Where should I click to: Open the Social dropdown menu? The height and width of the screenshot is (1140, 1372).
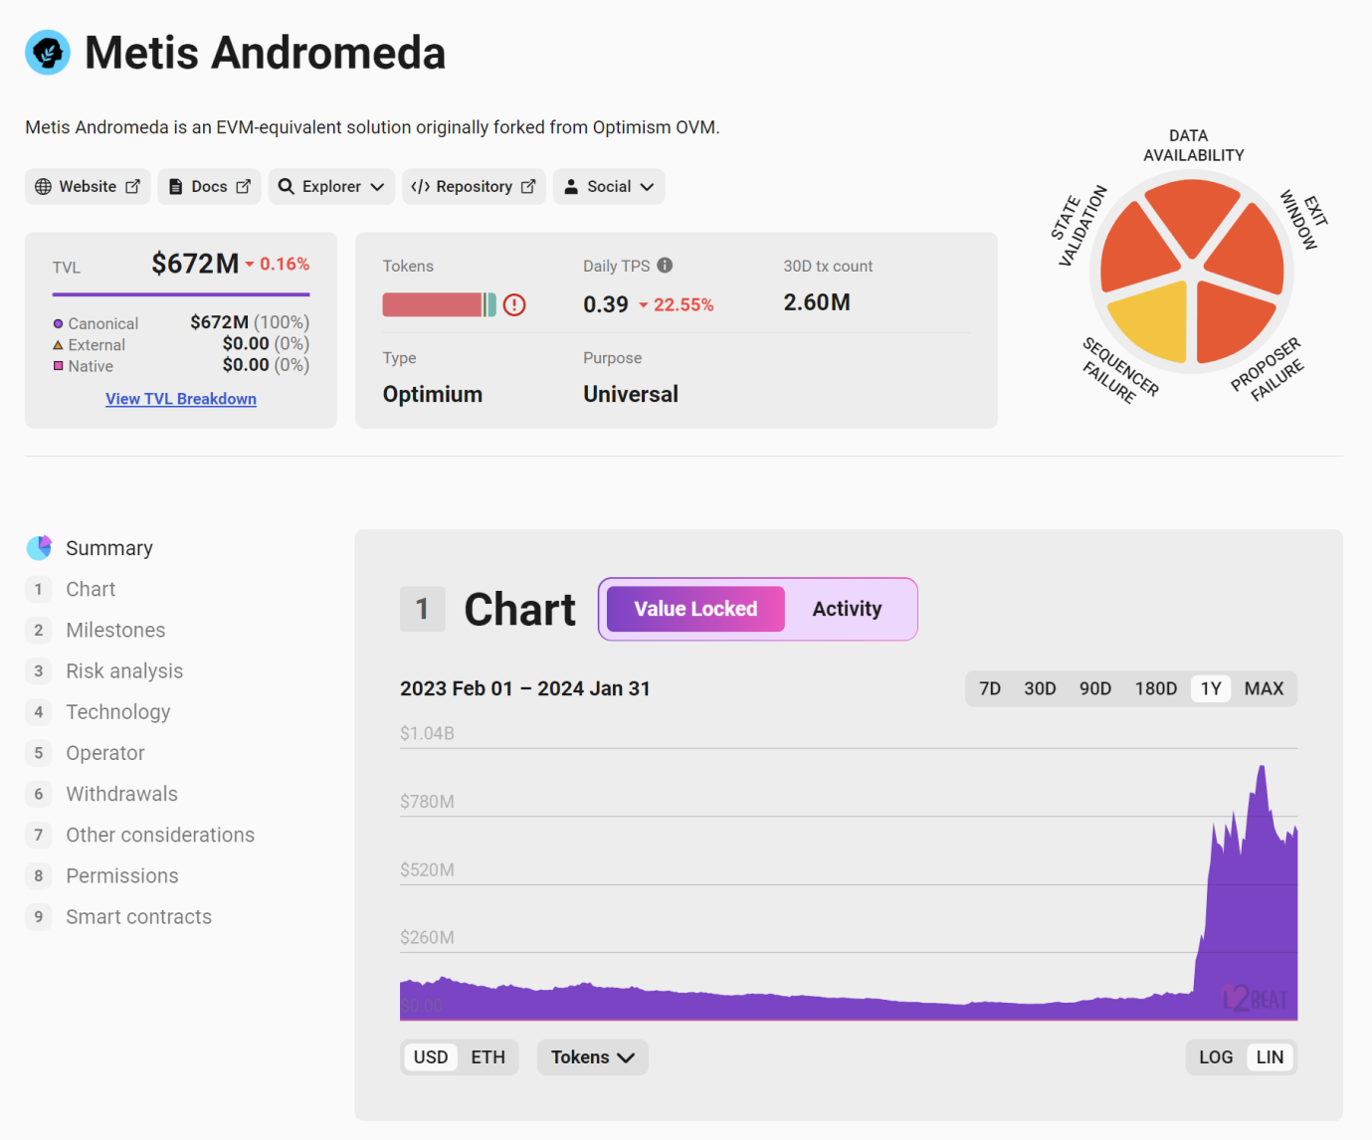coord(608,186)
